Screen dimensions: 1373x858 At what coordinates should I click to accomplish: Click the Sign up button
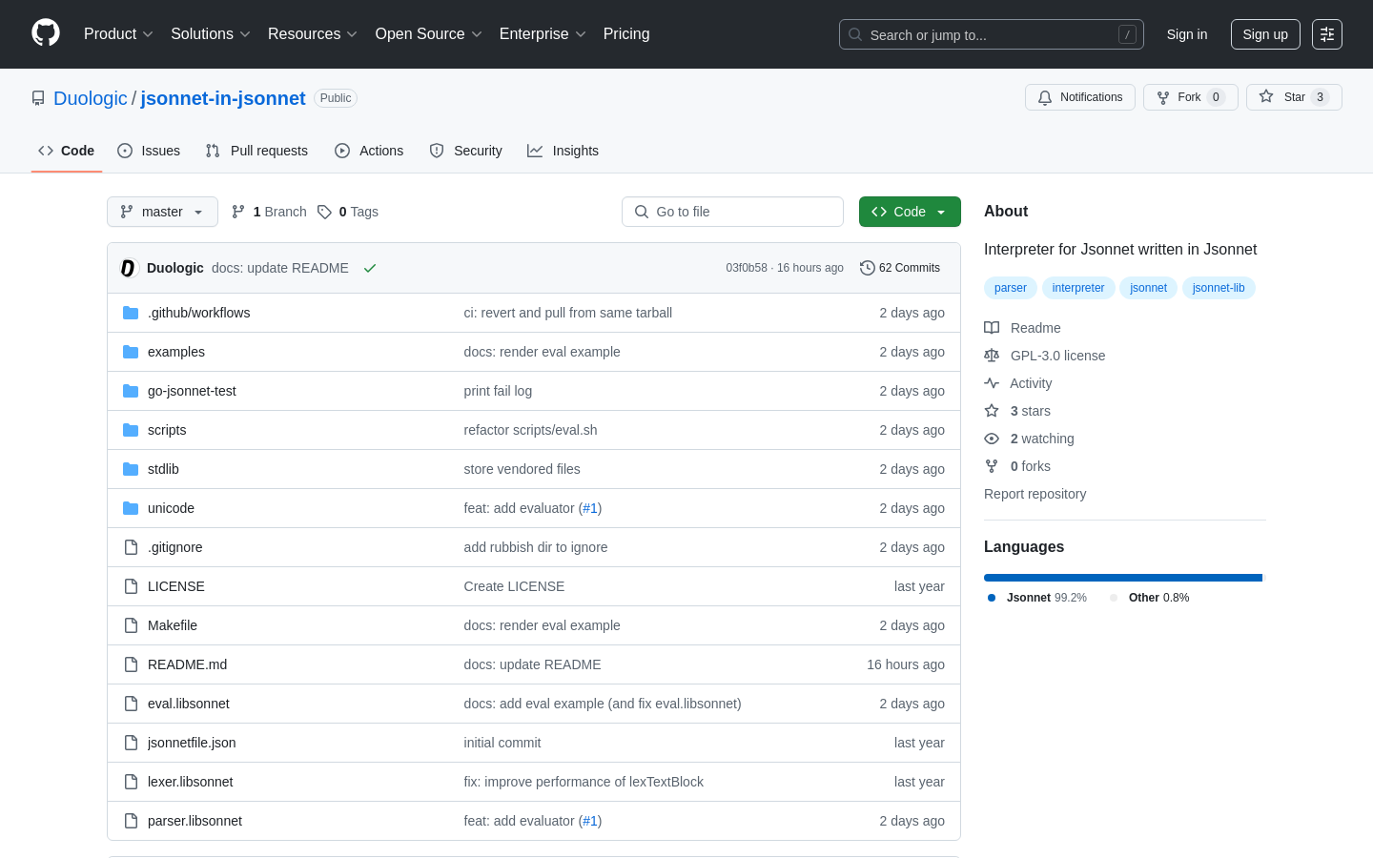[x=1265, y=34]
